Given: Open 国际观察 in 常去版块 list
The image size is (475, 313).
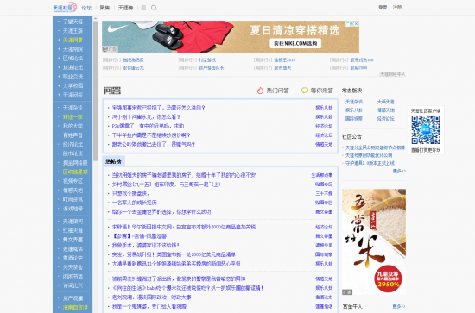Looking at the screenshot, I should tap(354, 118).
